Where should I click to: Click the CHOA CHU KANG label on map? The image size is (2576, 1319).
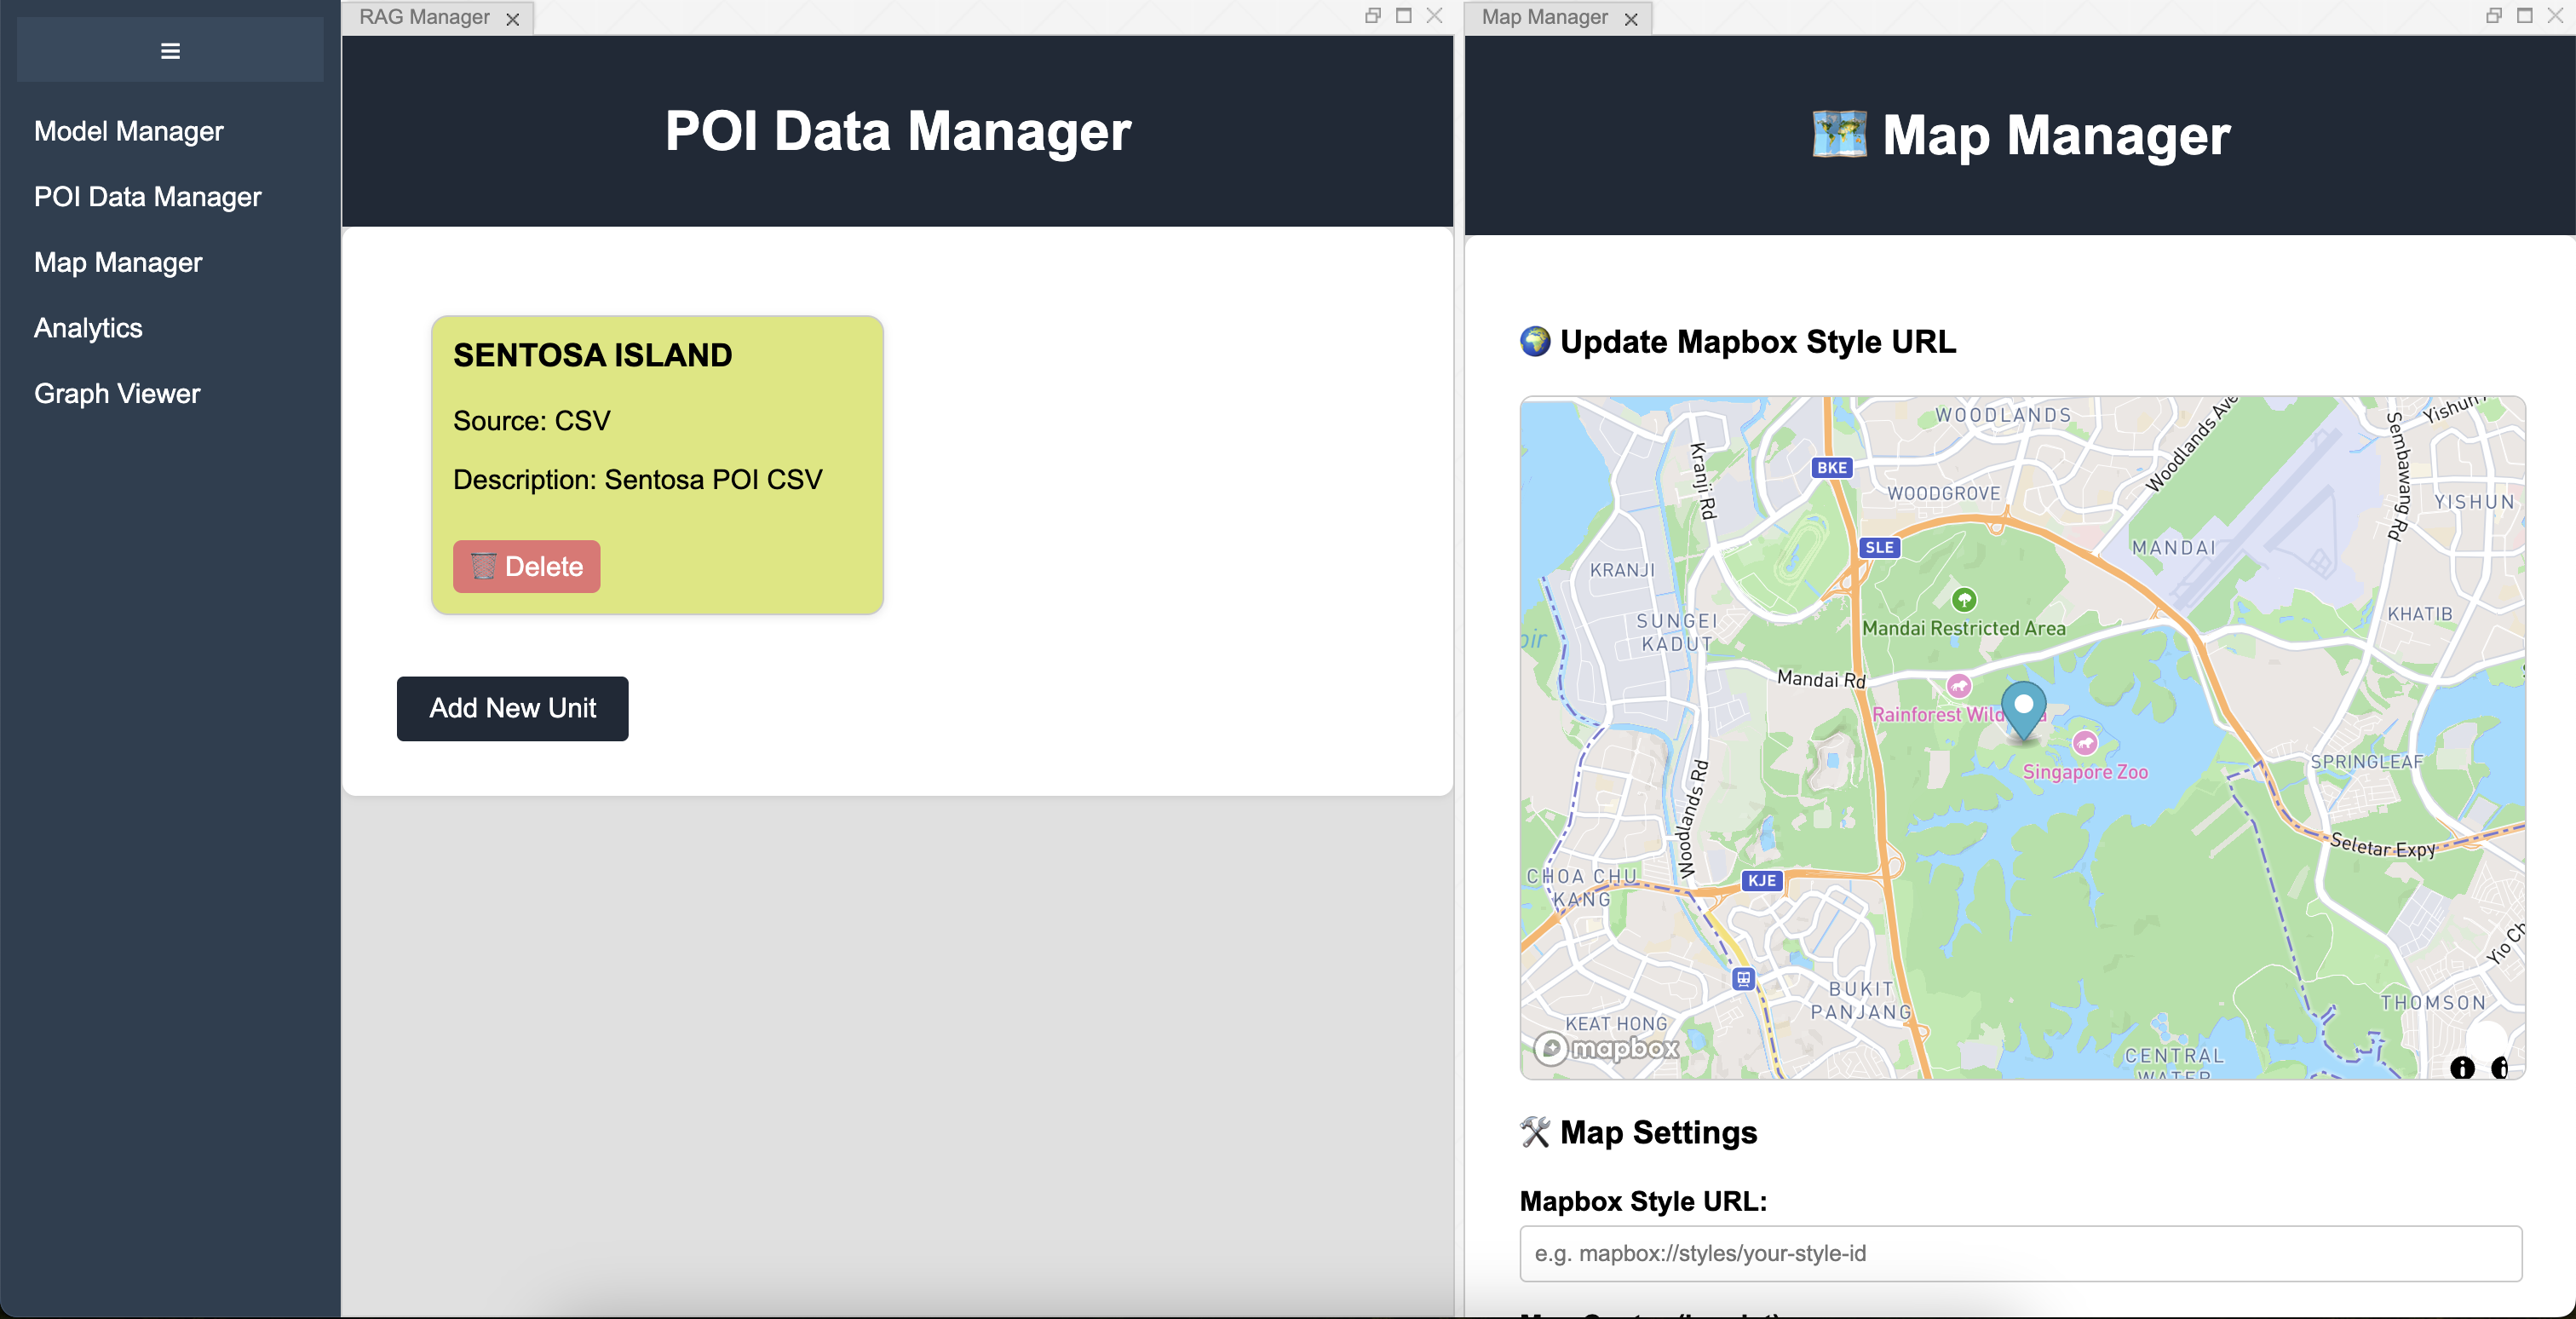click(x=1581, y=888)
